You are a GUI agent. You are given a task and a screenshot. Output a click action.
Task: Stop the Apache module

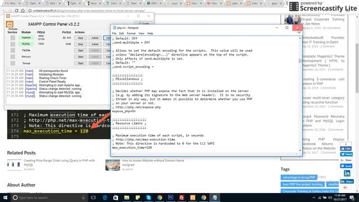pos(81,38)
